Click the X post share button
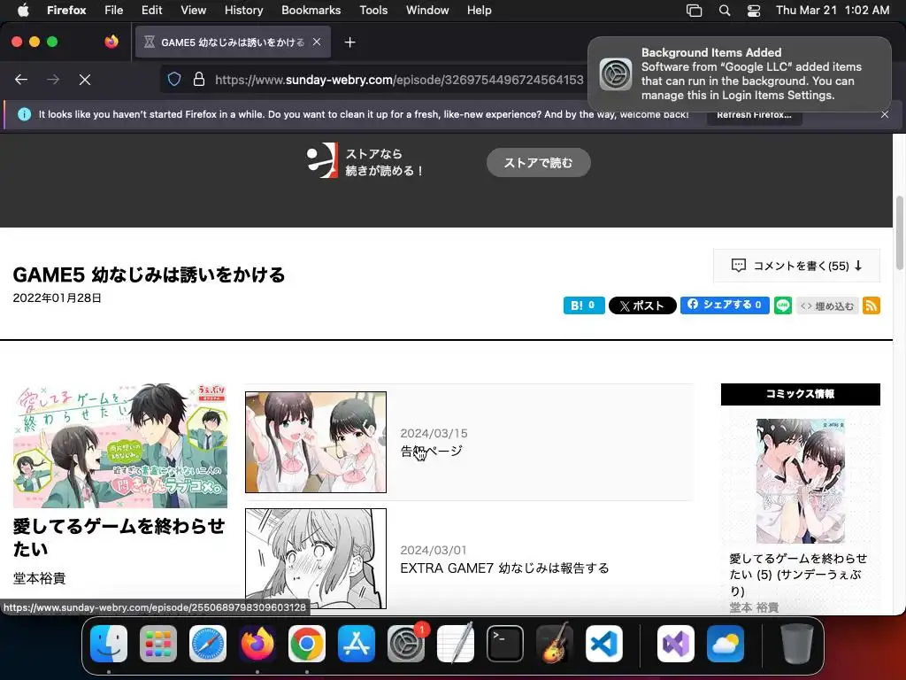The width and height of the screenshot is (906, 680). (642, 305)
